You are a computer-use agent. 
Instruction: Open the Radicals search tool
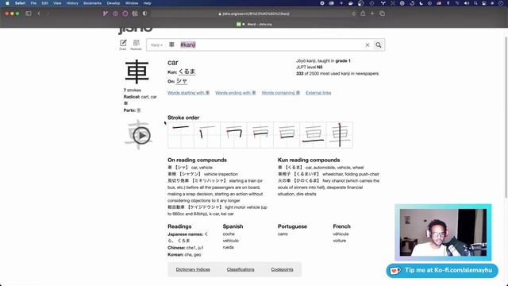click(136, 44)
